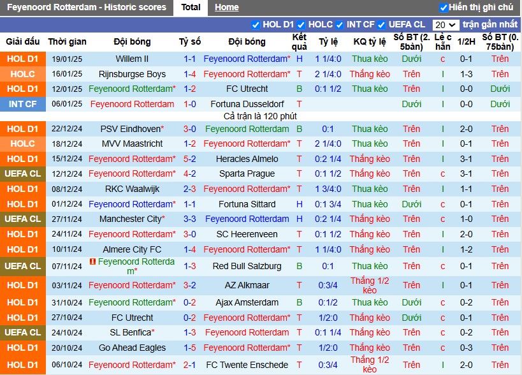Open the Manchester City team link
The height and width of the screenshot is (375, 522).
[x=132, y=219]
